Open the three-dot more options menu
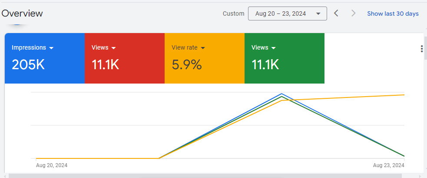This screenshot has height=178, width=427. (422, 49)
